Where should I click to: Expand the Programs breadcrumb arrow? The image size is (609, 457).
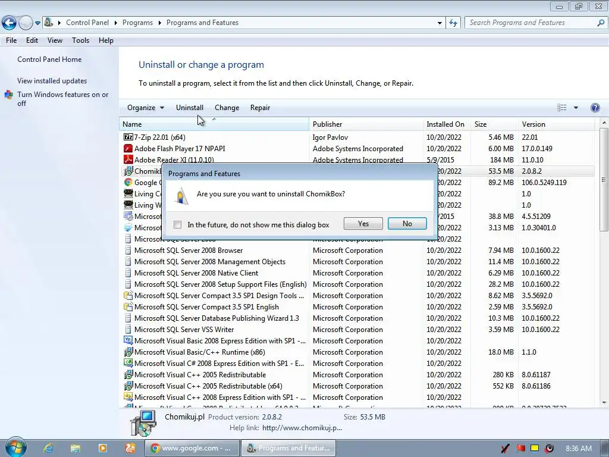(159, 23)
